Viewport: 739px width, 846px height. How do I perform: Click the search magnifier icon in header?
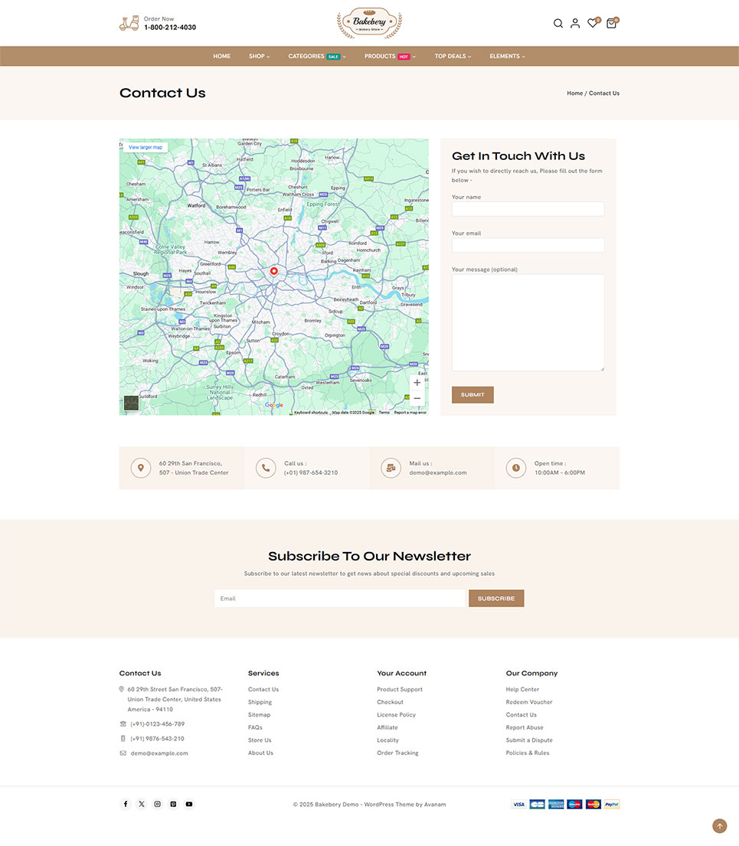tap(558, 24)
